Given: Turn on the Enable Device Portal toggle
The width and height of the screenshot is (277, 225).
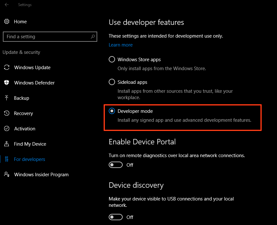Looking at the screenshot, I should 116,165.
